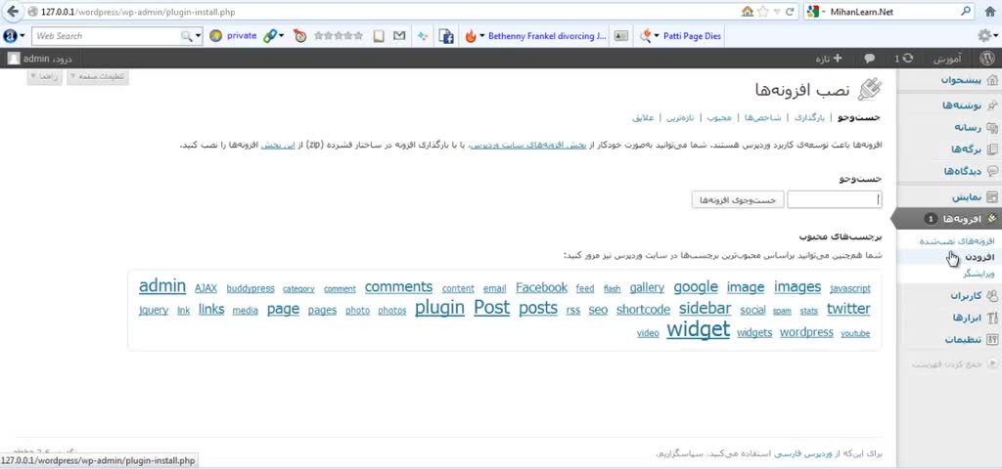This screenshot has height=469, width=1002.
Task: Open the mail envelope toolbar icon
Action: pyautogui.click(x=399, y=36)
